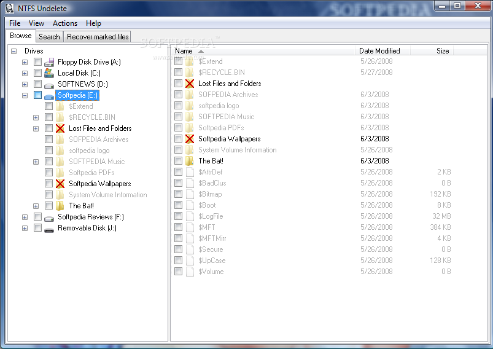Mark the Local Disk (C:) checkbox
The image size is (493, 349).
pyautogui.click(x=37, y=73)
